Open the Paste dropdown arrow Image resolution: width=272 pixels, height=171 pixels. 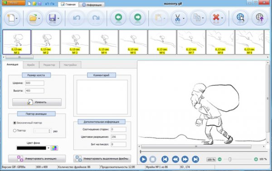[164, 18]
